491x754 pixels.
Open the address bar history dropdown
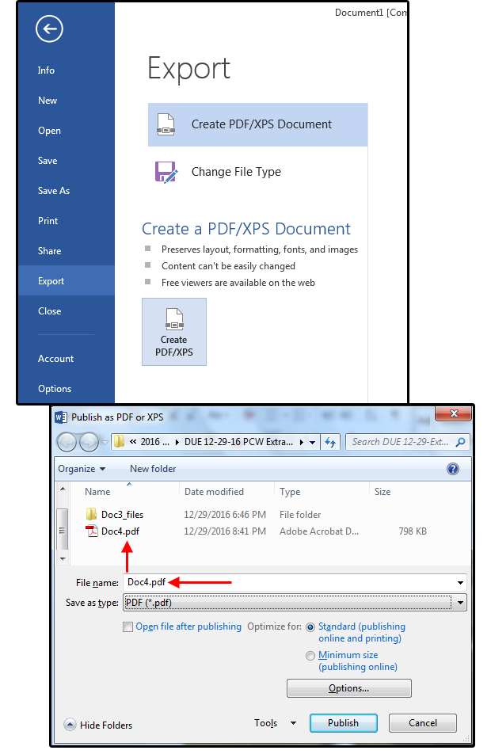[x=313, y=443]
